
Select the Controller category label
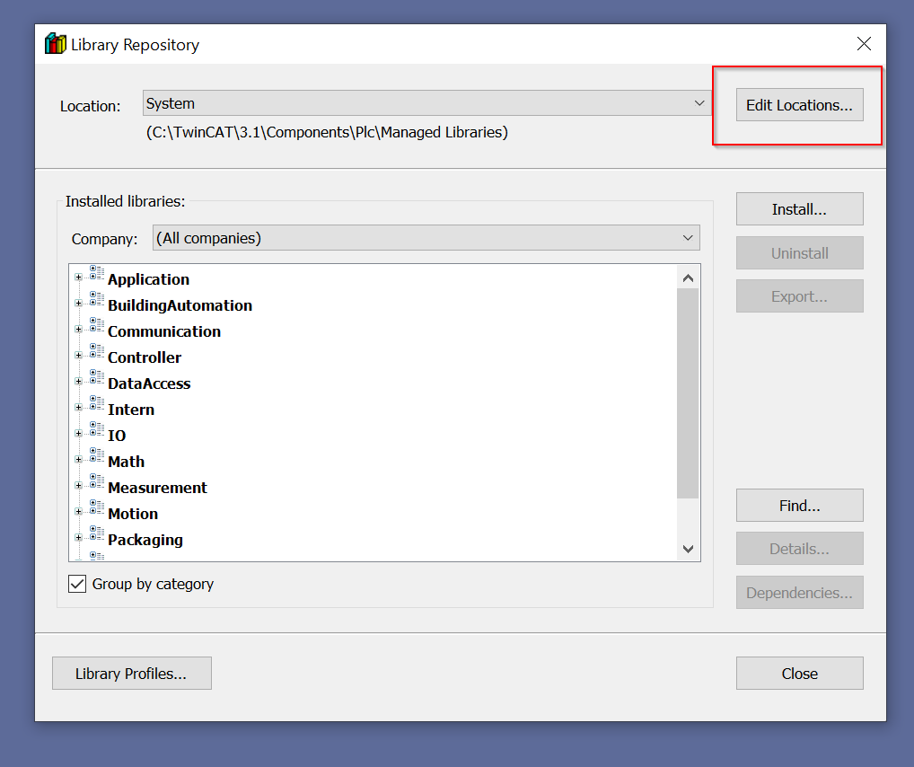(145, 357)
